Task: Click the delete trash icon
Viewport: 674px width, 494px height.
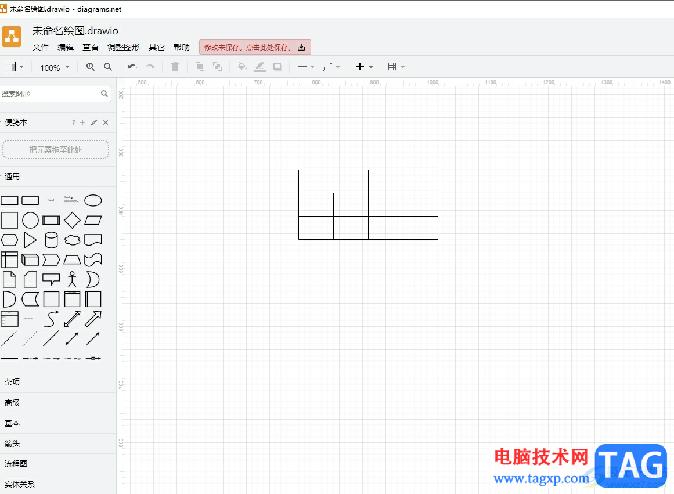Action: click(175, 67)
